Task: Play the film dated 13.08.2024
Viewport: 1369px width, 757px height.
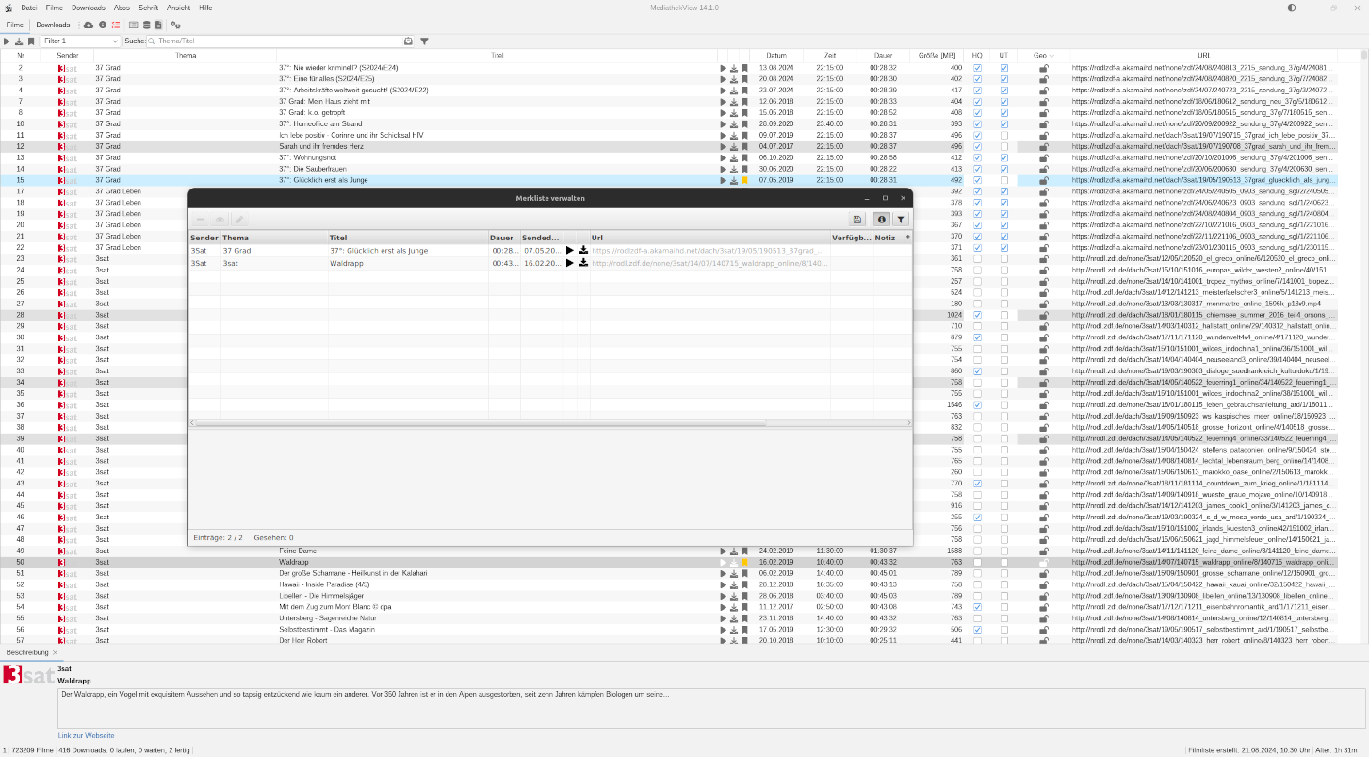Action: (x=724, y=68)
